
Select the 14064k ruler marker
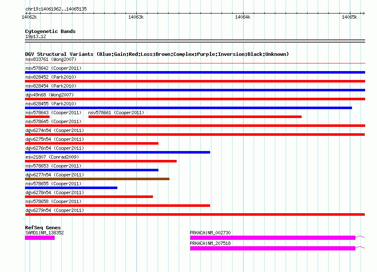[x=243, y=17]
